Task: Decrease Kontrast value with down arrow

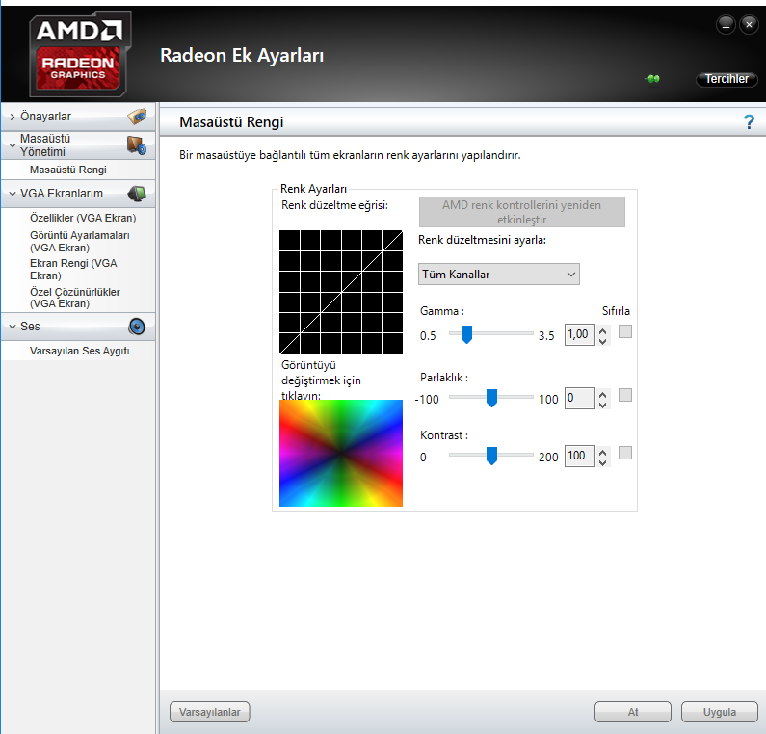Action: pos(603,462)
